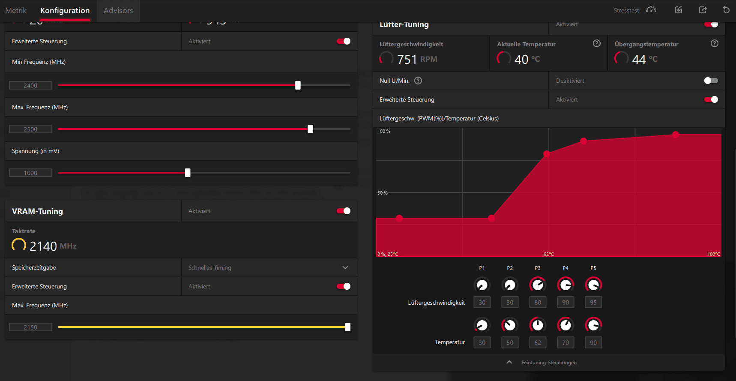Click the Stresstest label
Screen dimensions: 736x381
pos(626,10)
